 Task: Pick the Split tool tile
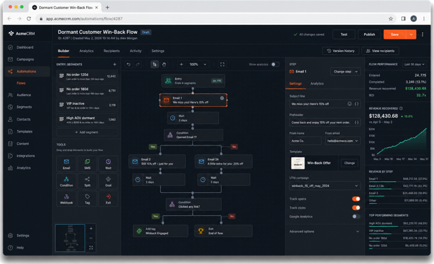(87, 181)
